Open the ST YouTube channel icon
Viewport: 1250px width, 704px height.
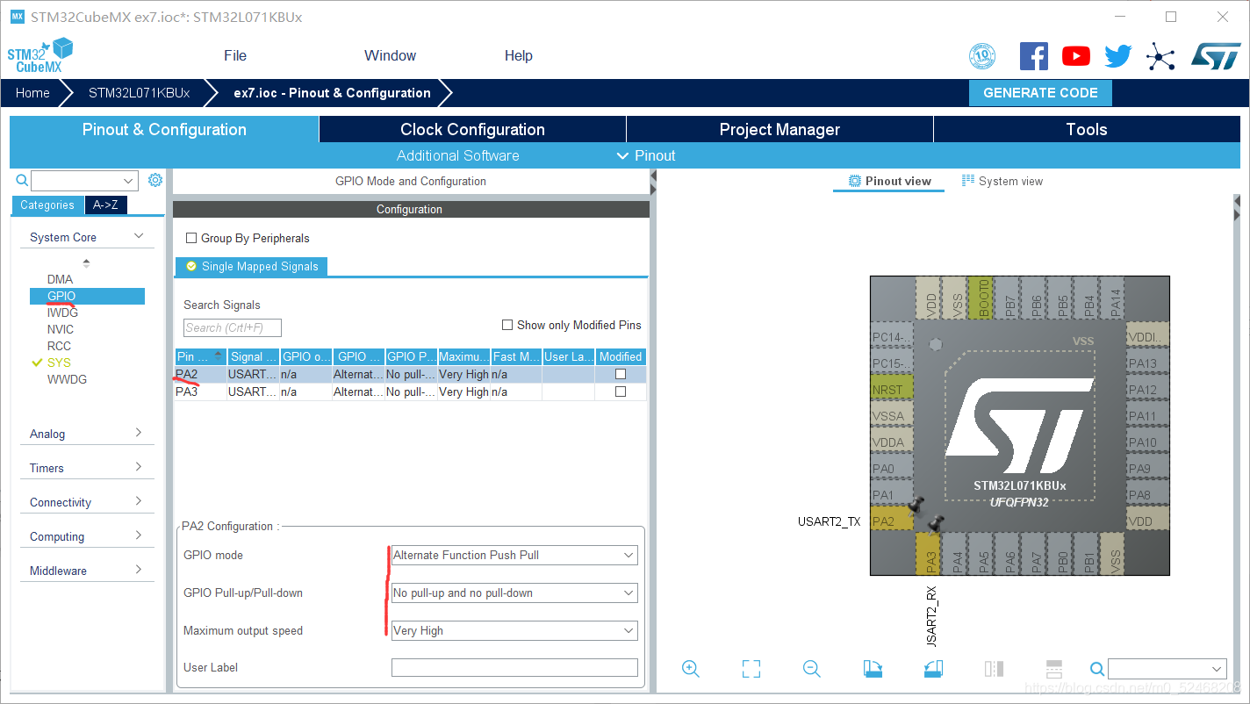(1075, 56)
